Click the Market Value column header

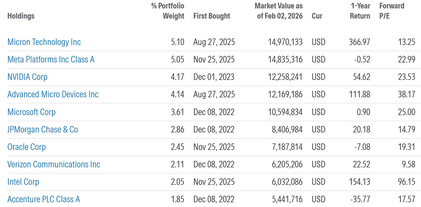pos(278,11)
